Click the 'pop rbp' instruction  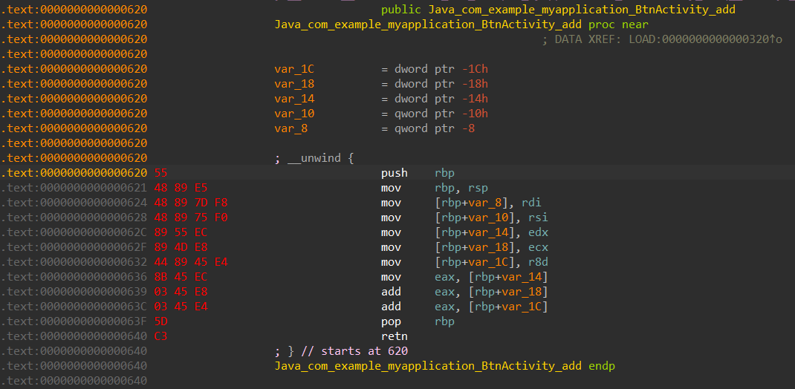coord(418,321)
